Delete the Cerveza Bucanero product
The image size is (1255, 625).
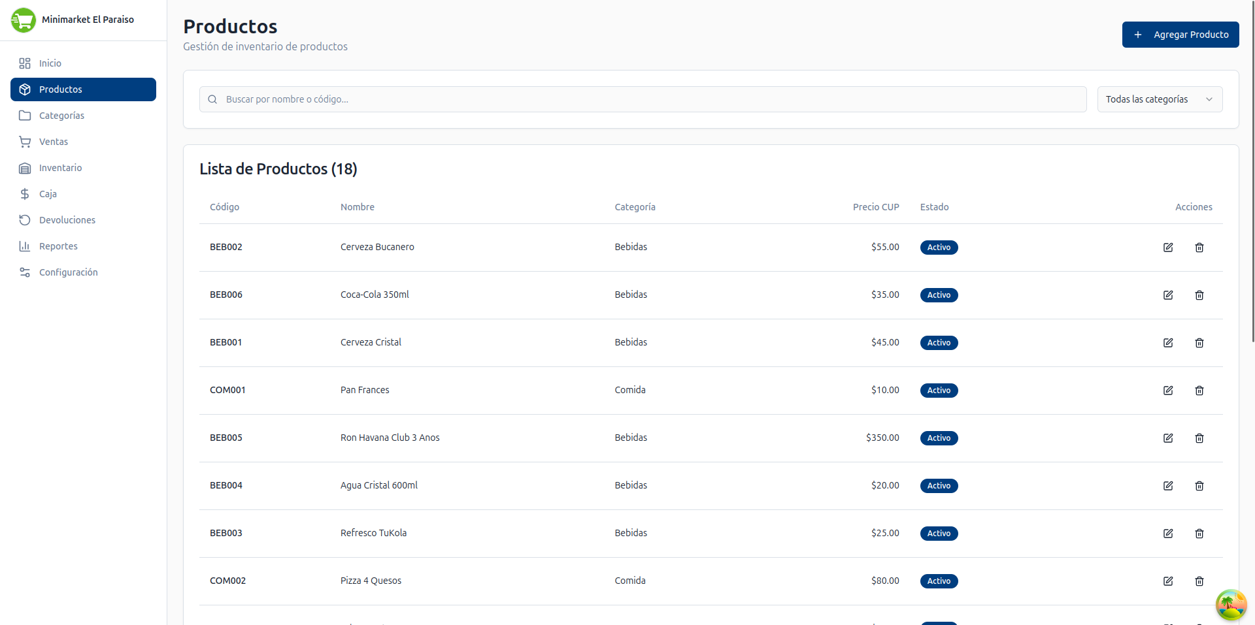coord(1199,248)
